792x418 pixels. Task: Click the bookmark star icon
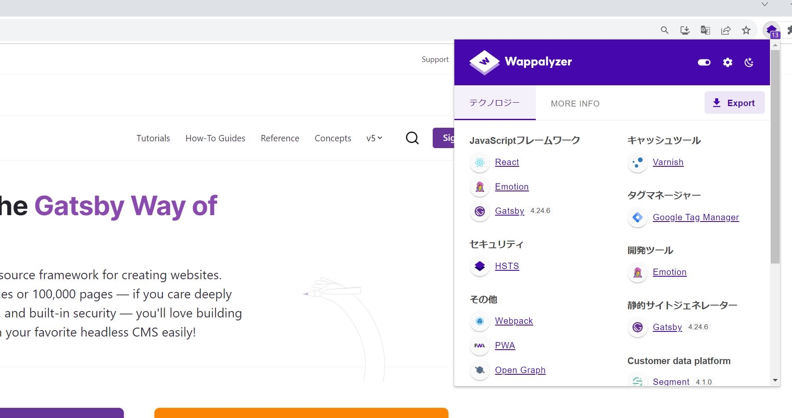[746, 30]
